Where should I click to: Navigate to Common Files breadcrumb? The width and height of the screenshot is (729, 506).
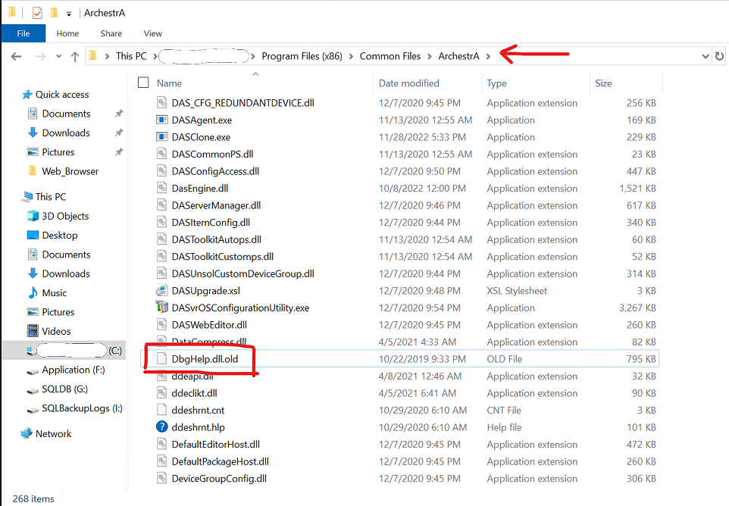coord(390,56)
